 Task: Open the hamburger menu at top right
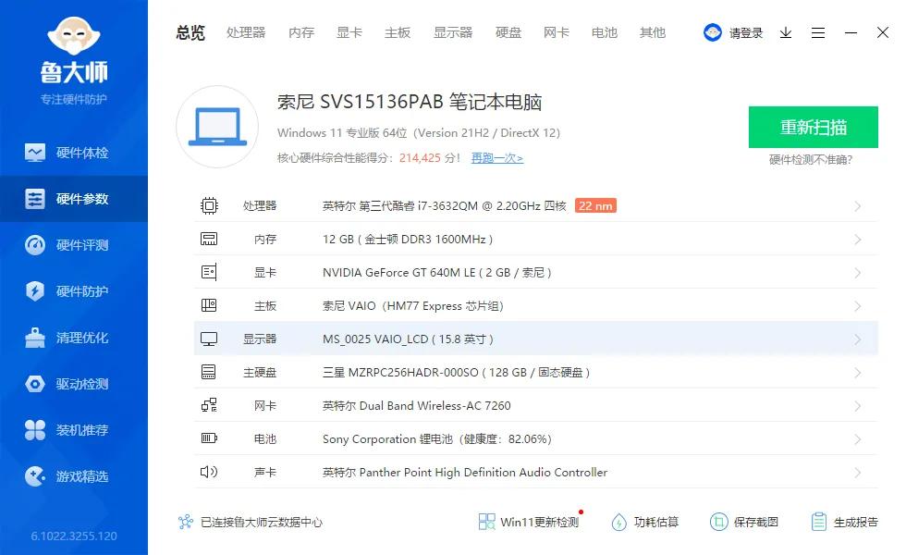(818, 32)
